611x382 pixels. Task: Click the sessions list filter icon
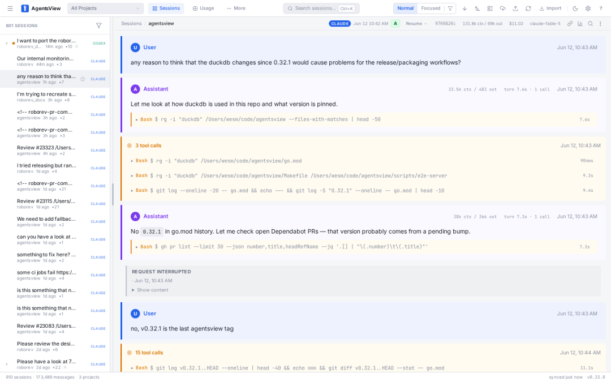(x=99, y=25)
